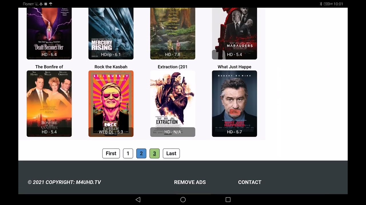Open the Death Becomes Her poster
The image size is (366, 205).
49,33
